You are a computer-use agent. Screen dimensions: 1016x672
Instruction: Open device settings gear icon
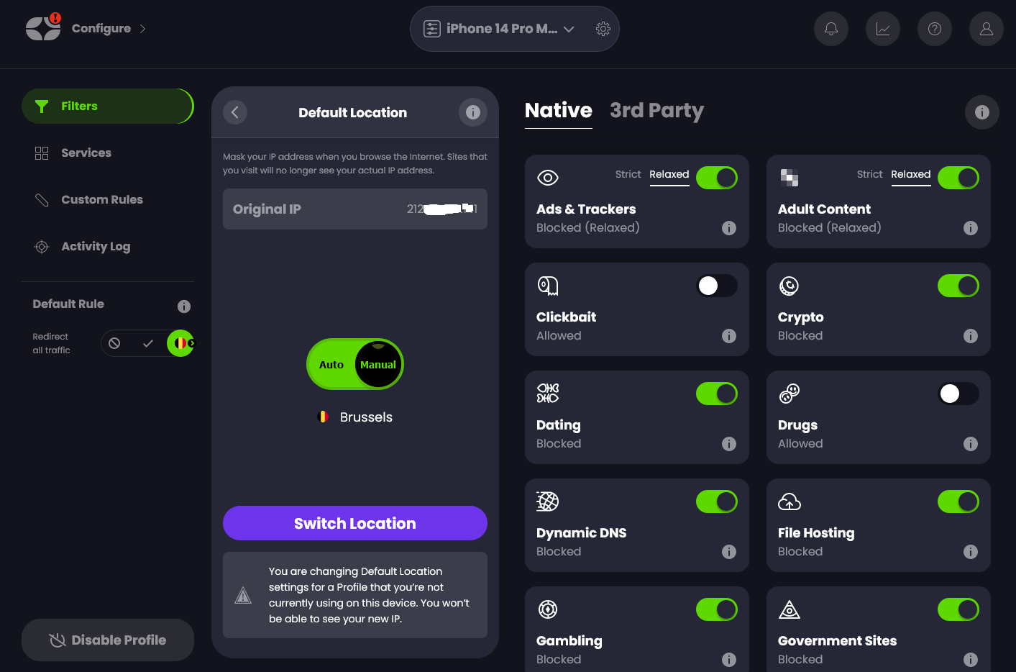point(603,29)
